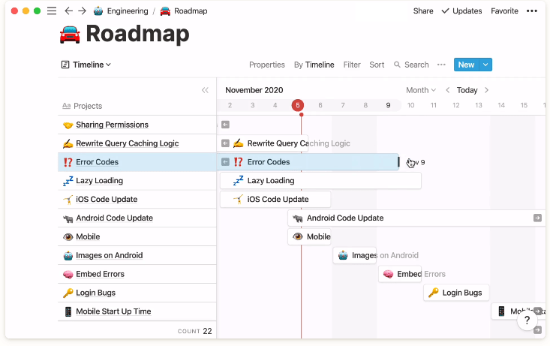Open the Filter menu
The height and width of the screenshot is (346, 550).
pyautogui.click(x=352, y=65)
